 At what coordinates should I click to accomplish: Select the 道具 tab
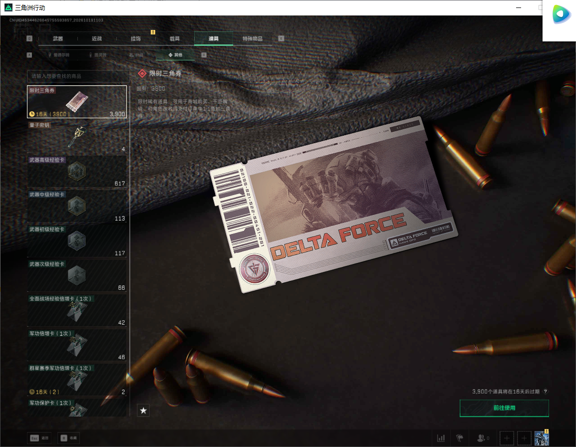214,38
